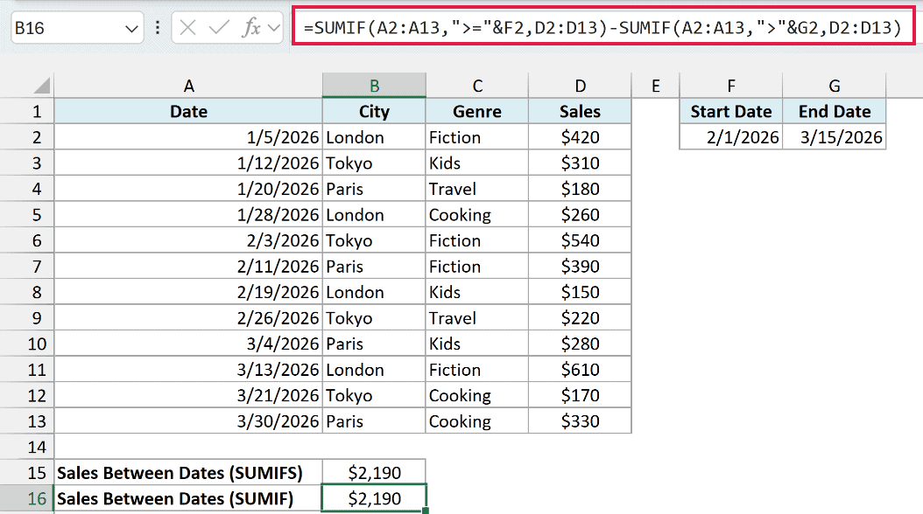923x514 pixels.
Task: Select the Tokyo city cell in row 12
Action: click(375, 396)
